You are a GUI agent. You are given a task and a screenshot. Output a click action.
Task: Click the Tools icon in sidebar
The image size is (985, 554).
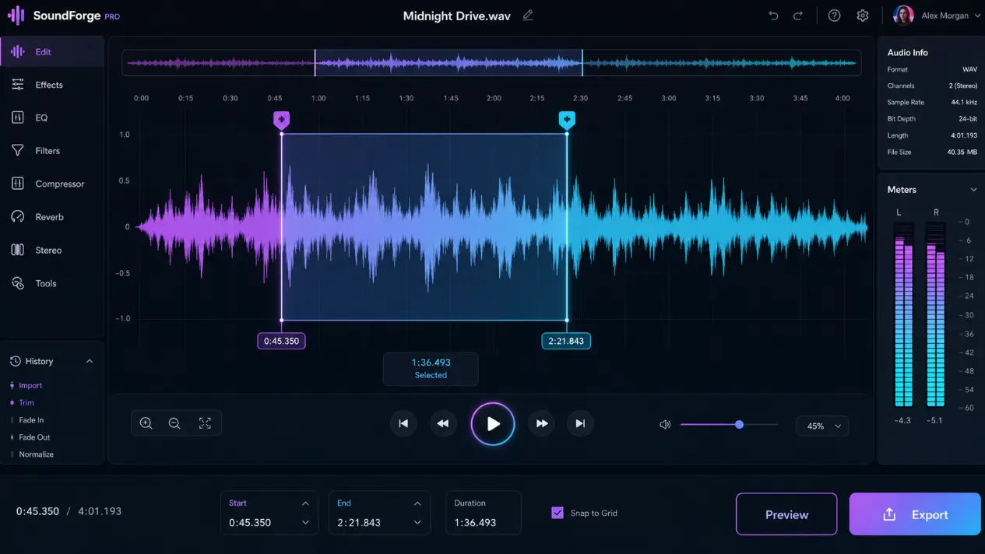click(18, 283)
